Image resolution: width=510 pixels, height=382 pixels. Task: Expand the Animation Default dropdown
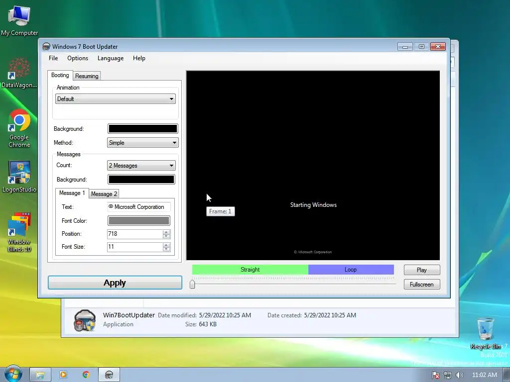(x=116, y=99)
